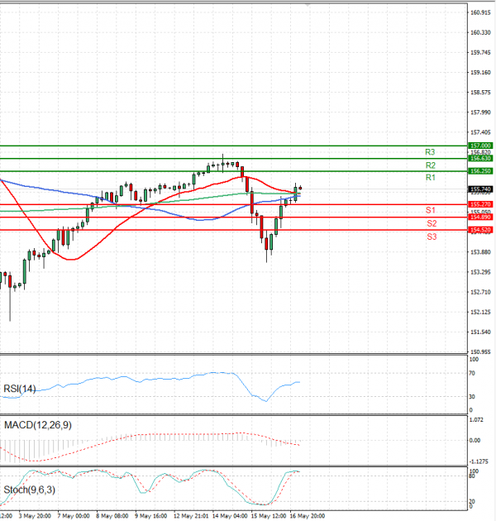Click the 150.955 price axis value
Image resolution: width=496 pixels, height=521 pixels.
[x=480, y=351]
